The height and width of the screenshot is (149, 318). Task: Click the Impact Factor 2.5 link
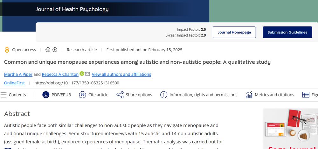[191, 29]
